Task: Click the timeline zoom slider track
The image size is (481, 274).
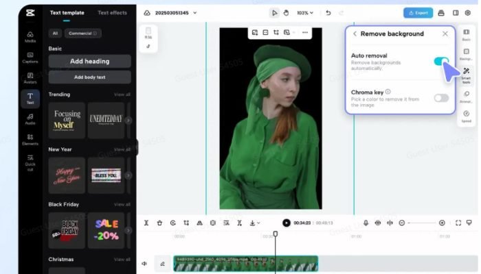Action: tap(422, 223)
